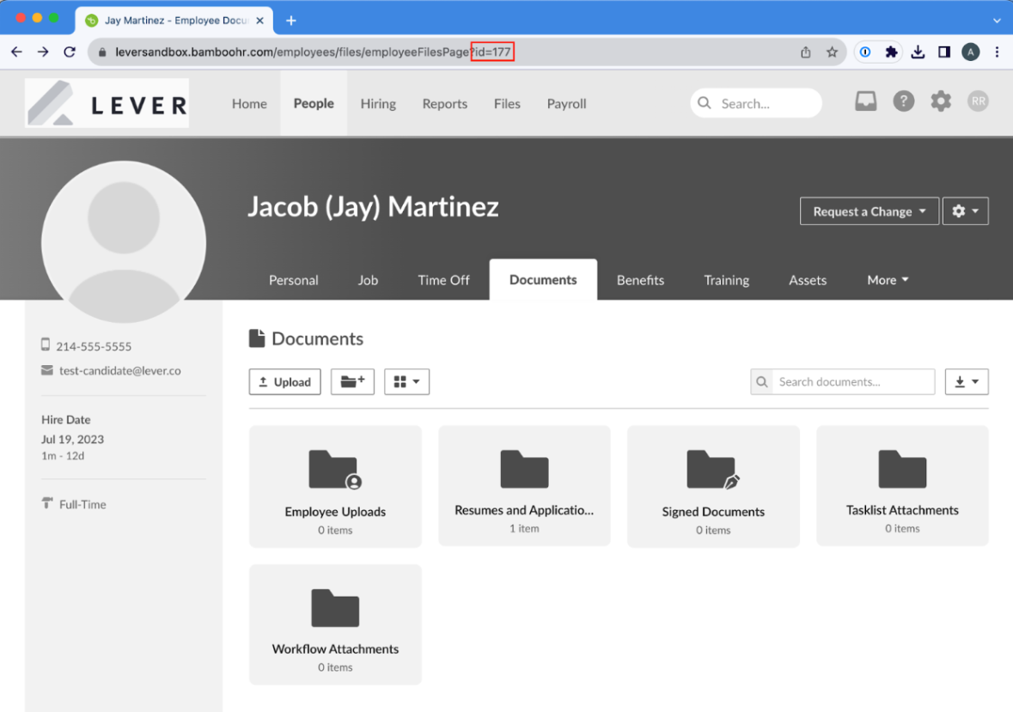The image size is (1013, 712).
Task: Click the Full-Time status text
Action: [x=82, y=505]
